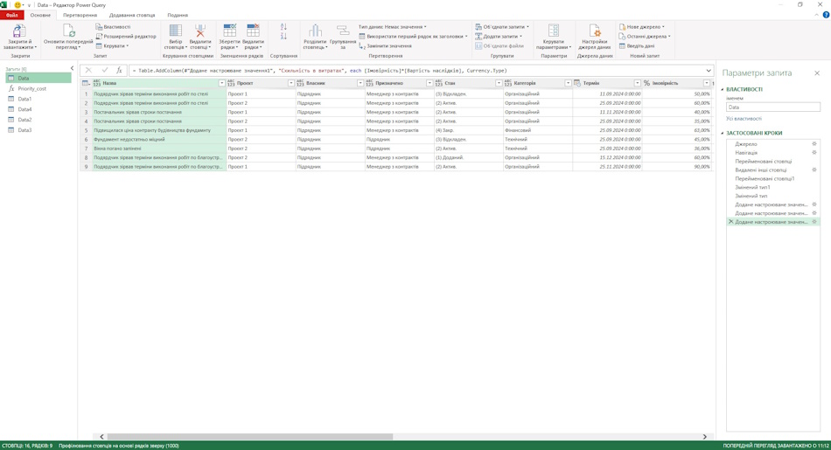Open the Власник column filter dropdown
Screen dimensions: 831x450
click(360, 83)
